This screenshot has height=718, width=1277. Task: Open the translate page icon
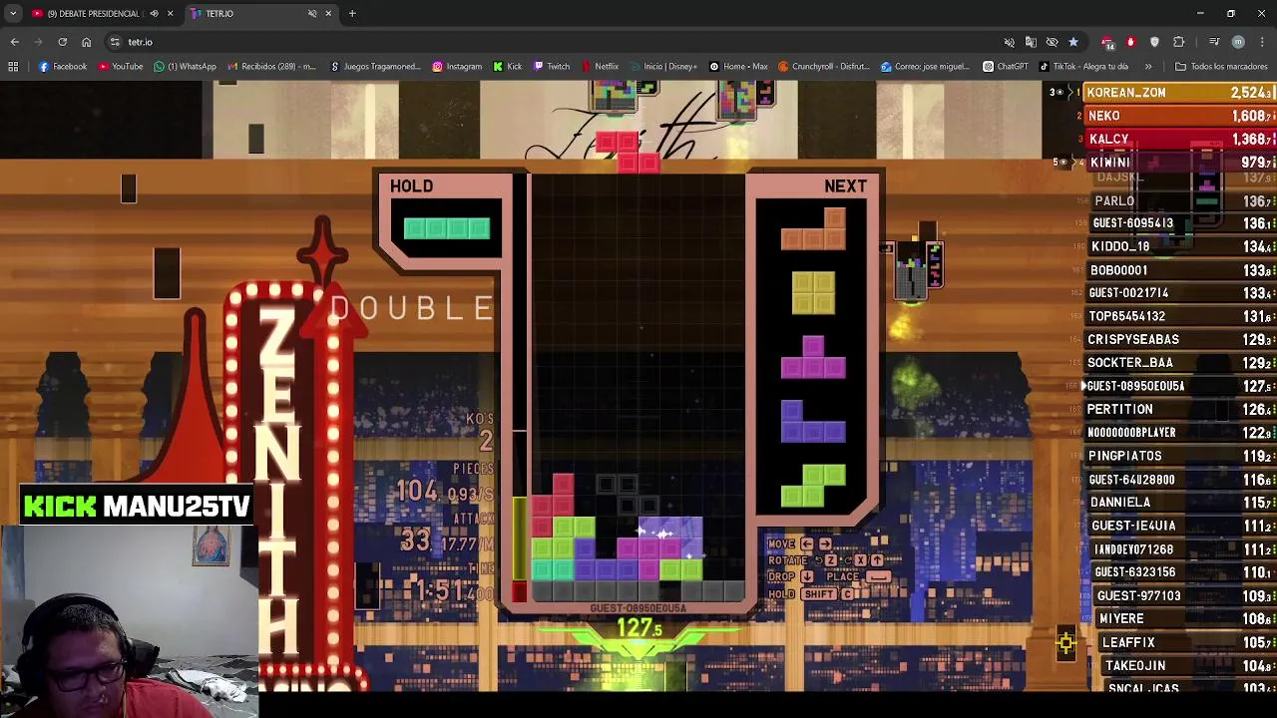1031,42
